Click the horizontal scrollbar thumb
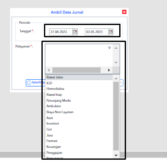This screenshot has height=161, width=167. pyautogui.click(x=77, y=70)
